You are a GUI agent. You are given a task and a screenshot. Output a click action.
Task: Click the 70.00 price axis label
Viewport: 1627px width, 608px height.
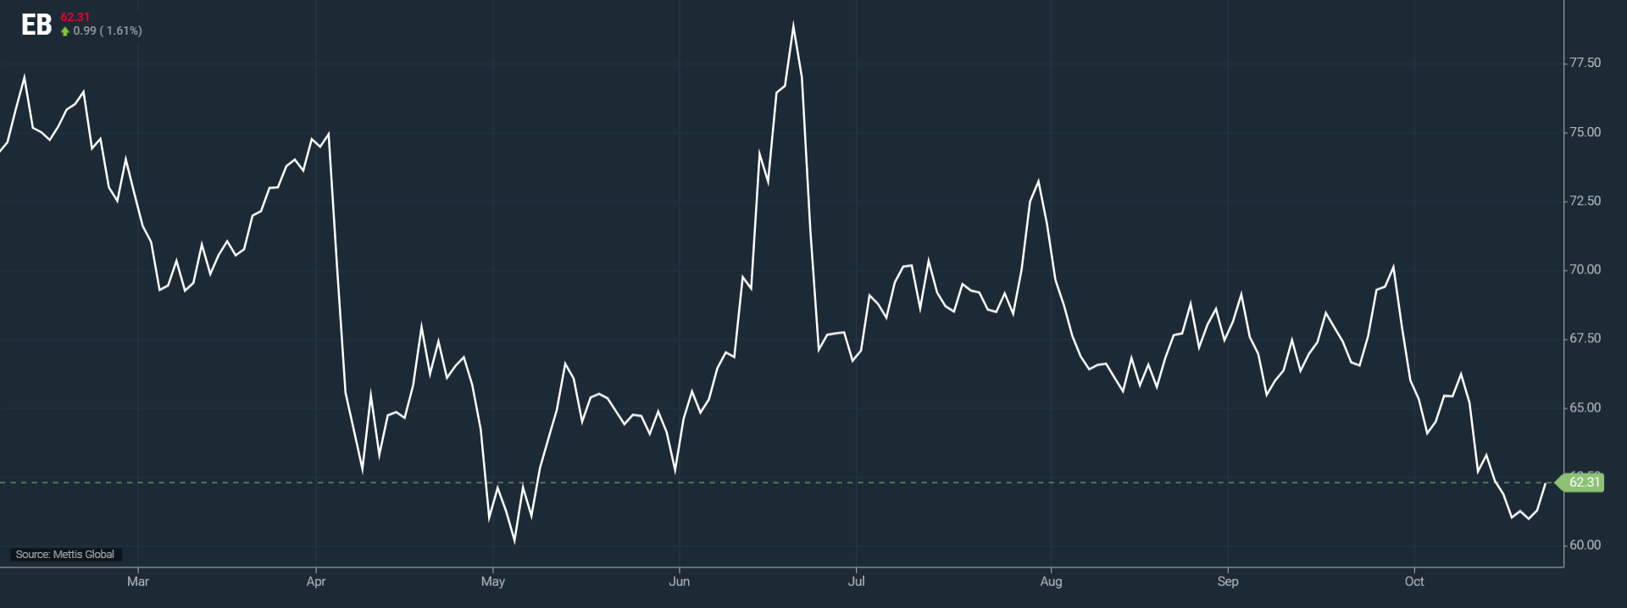click(x=1585, y=269)
